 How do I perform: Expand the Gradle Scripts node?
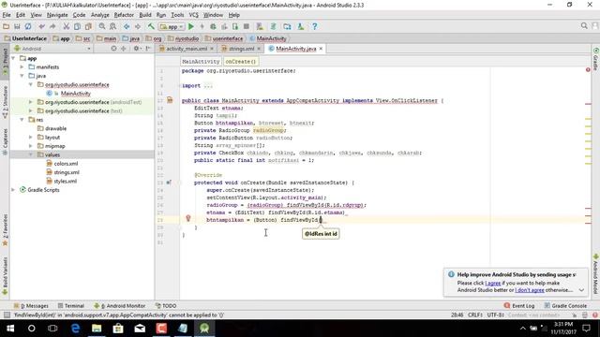(13, 189)
